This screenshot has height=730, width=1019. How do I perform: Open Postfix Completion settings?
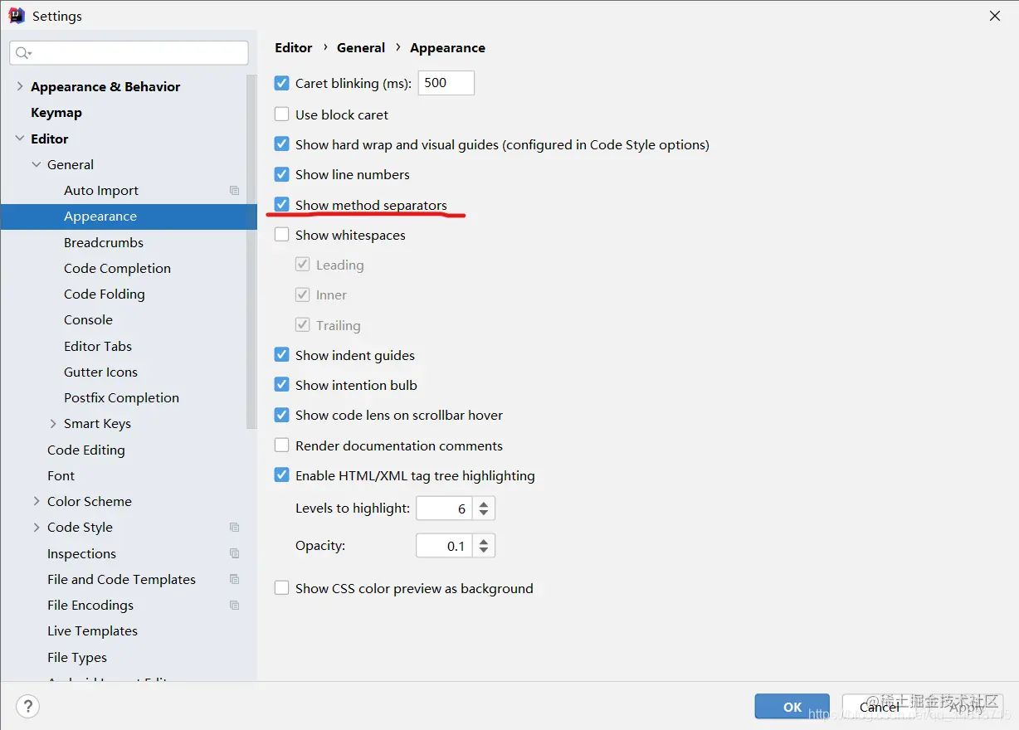click(121, 397)
